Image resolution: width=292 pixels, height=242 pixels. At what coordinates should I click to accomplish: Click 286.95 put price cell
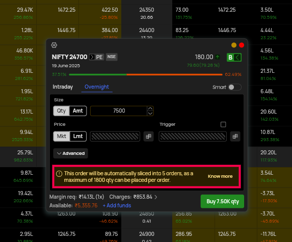point(183,234)
